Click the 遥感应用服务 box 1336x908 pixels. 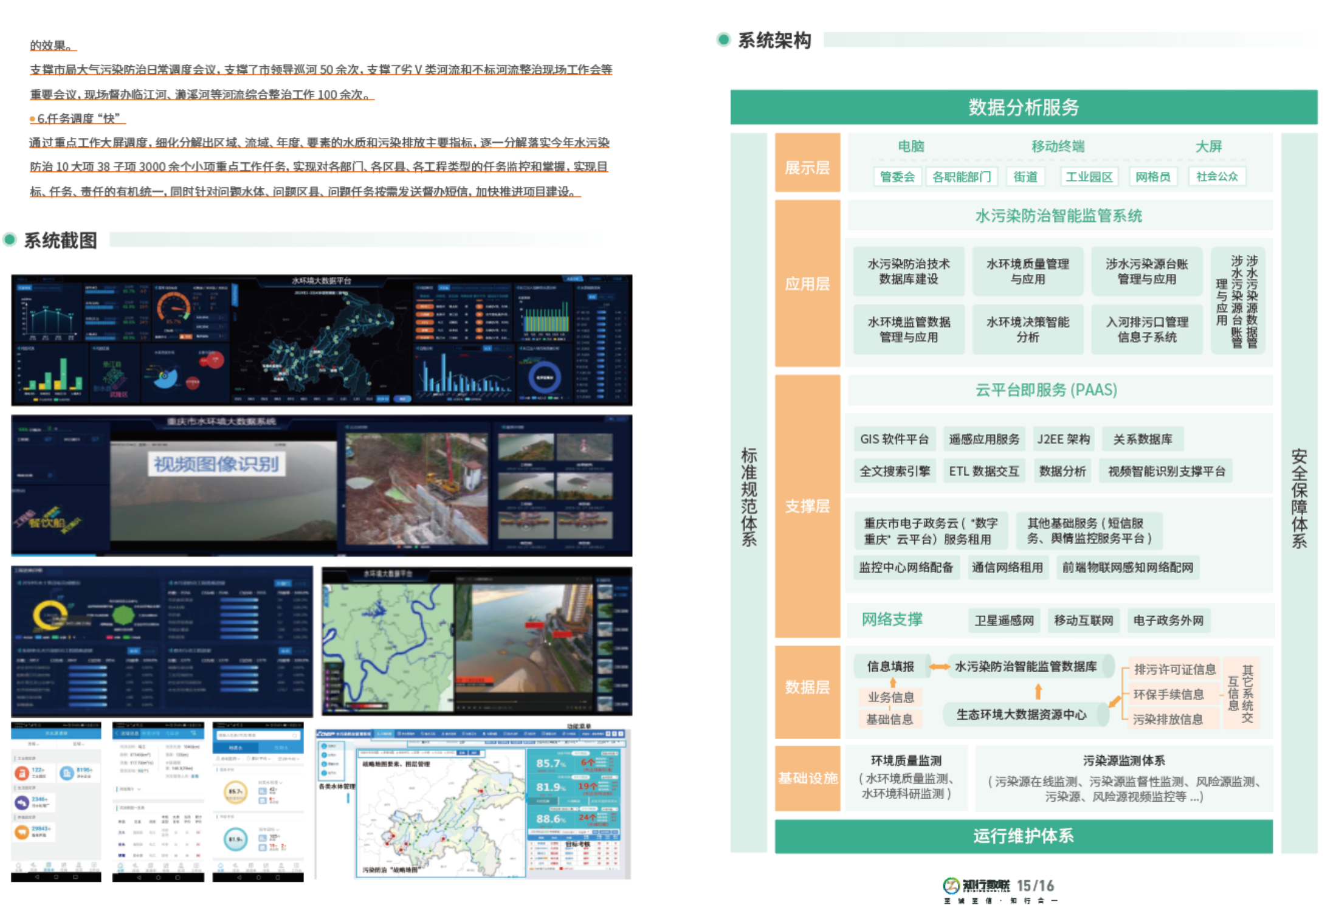tap(984, 439)
